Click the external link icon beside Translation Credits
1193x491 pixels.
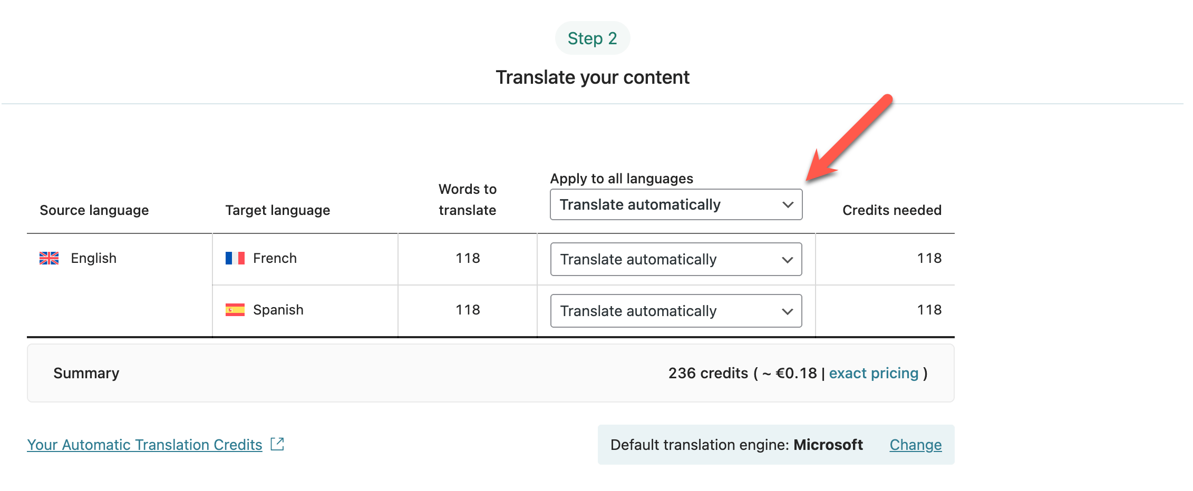pos(277,444)
